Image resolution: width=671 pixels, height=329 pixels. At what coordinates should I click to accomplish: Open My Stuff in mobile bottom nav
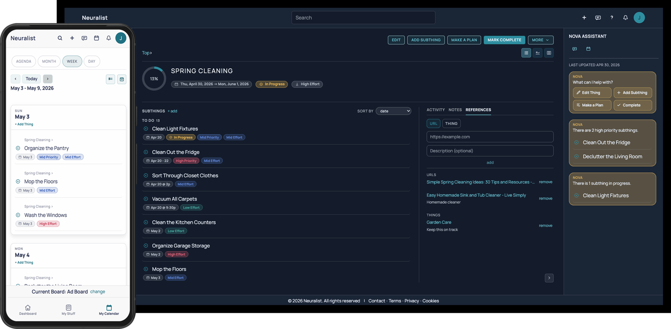[68, 310]
